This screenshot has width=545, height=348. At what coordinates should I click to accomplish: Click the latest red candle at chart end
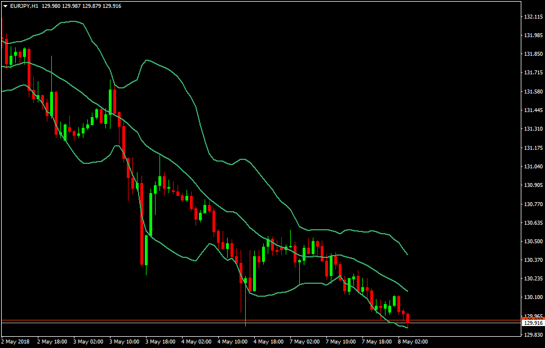coord(407,319)
